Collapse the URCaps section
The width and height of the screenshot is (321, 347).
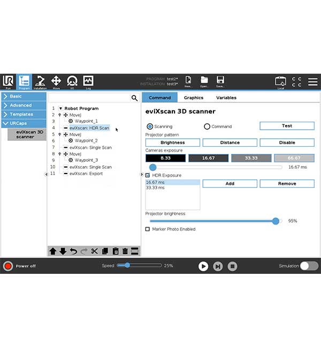(x=24, y=123)
